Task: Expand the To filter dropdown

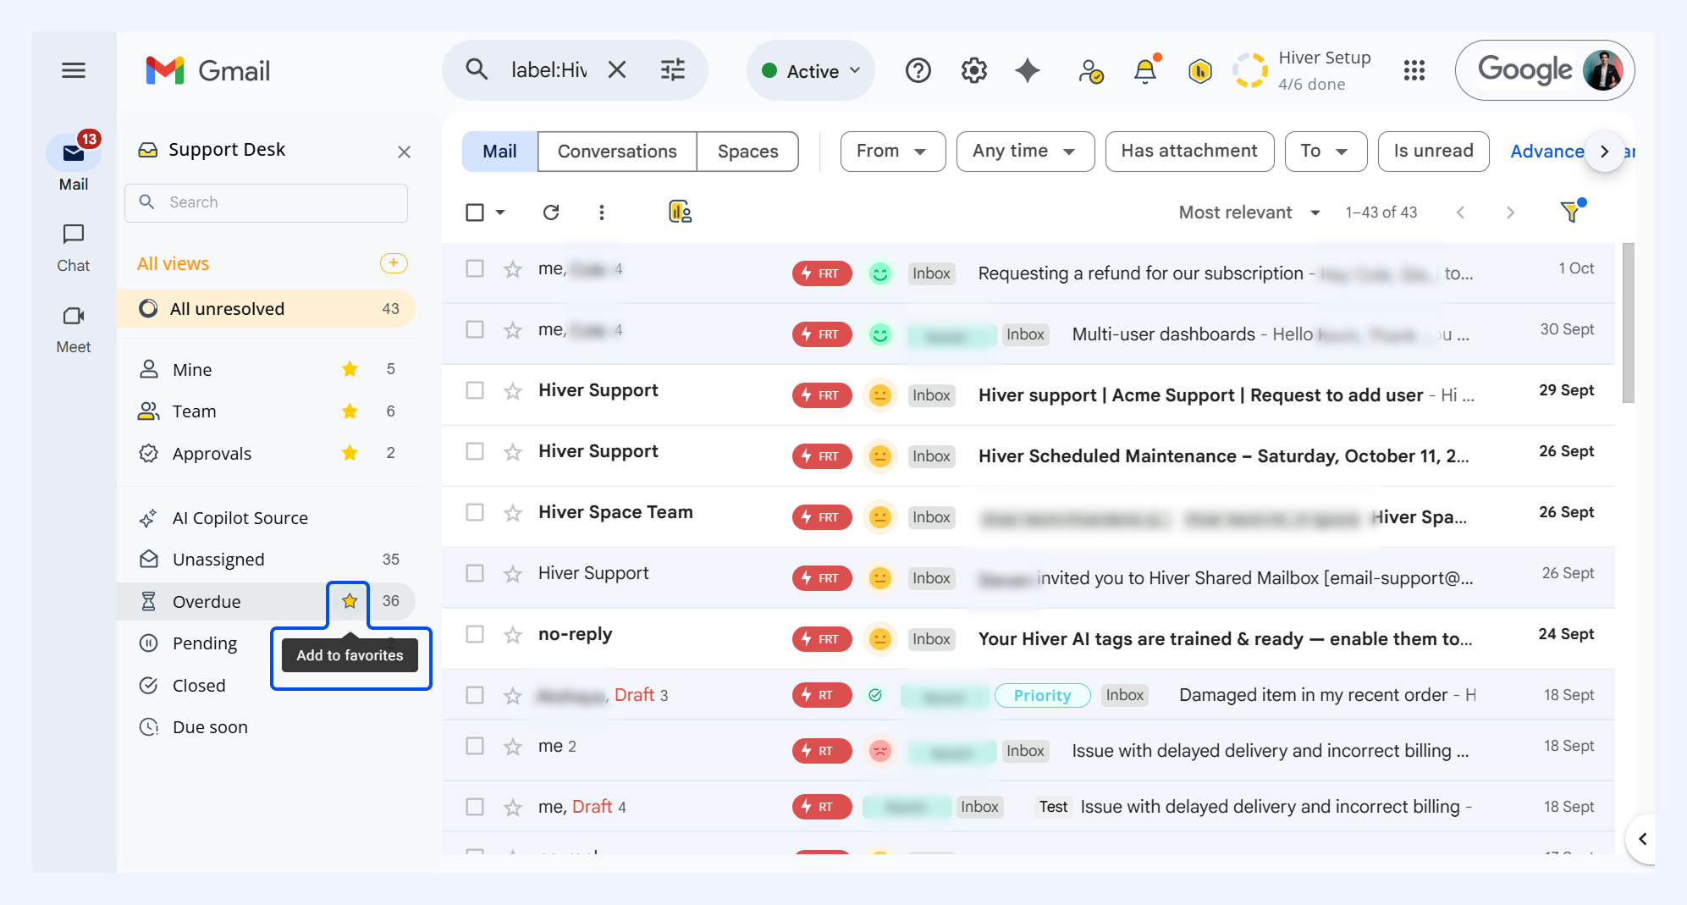Action: coord(1326,152)
